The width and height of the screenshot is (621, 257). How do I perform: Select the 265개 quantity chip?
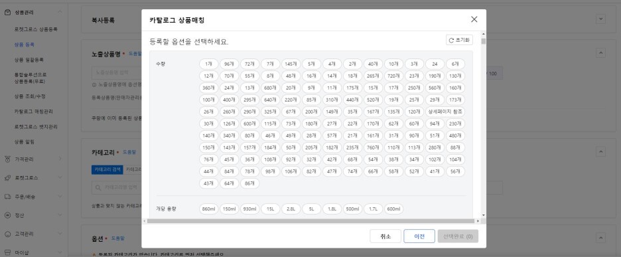click(373, 76)
